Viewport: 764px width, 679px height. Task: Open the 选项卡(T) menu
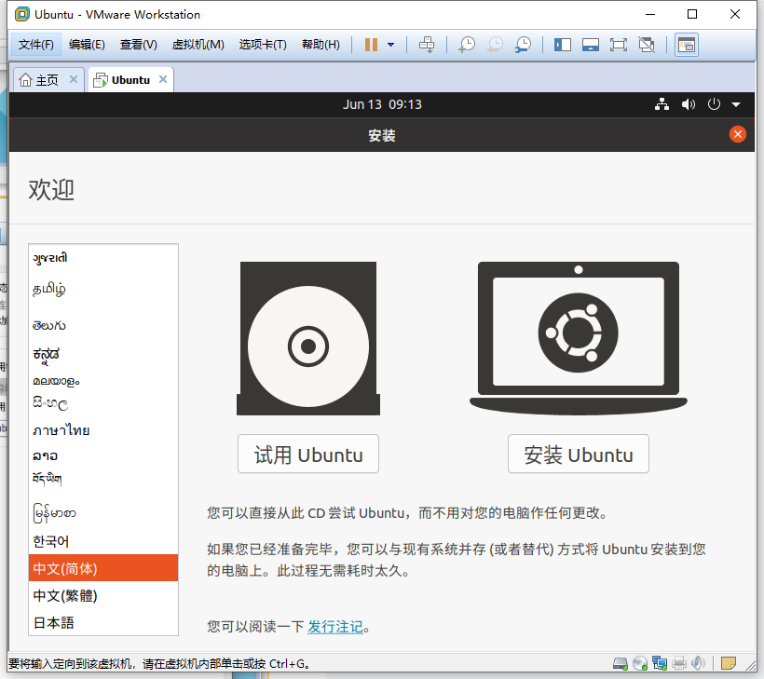coord(263,45)
